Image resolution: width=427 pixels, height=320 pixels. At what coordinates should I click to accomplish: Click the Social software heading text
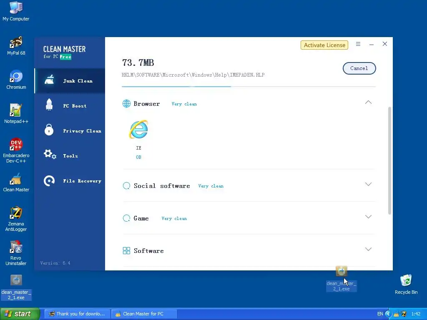[x=162, y=186]
